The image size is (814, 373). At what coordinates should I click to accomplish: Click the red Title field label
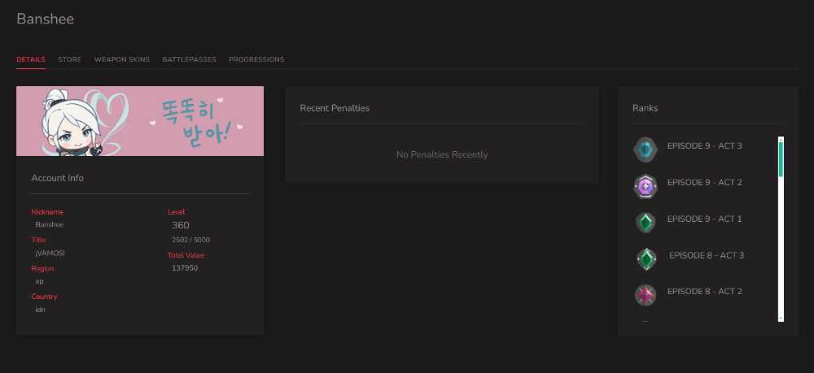[38, 241]
